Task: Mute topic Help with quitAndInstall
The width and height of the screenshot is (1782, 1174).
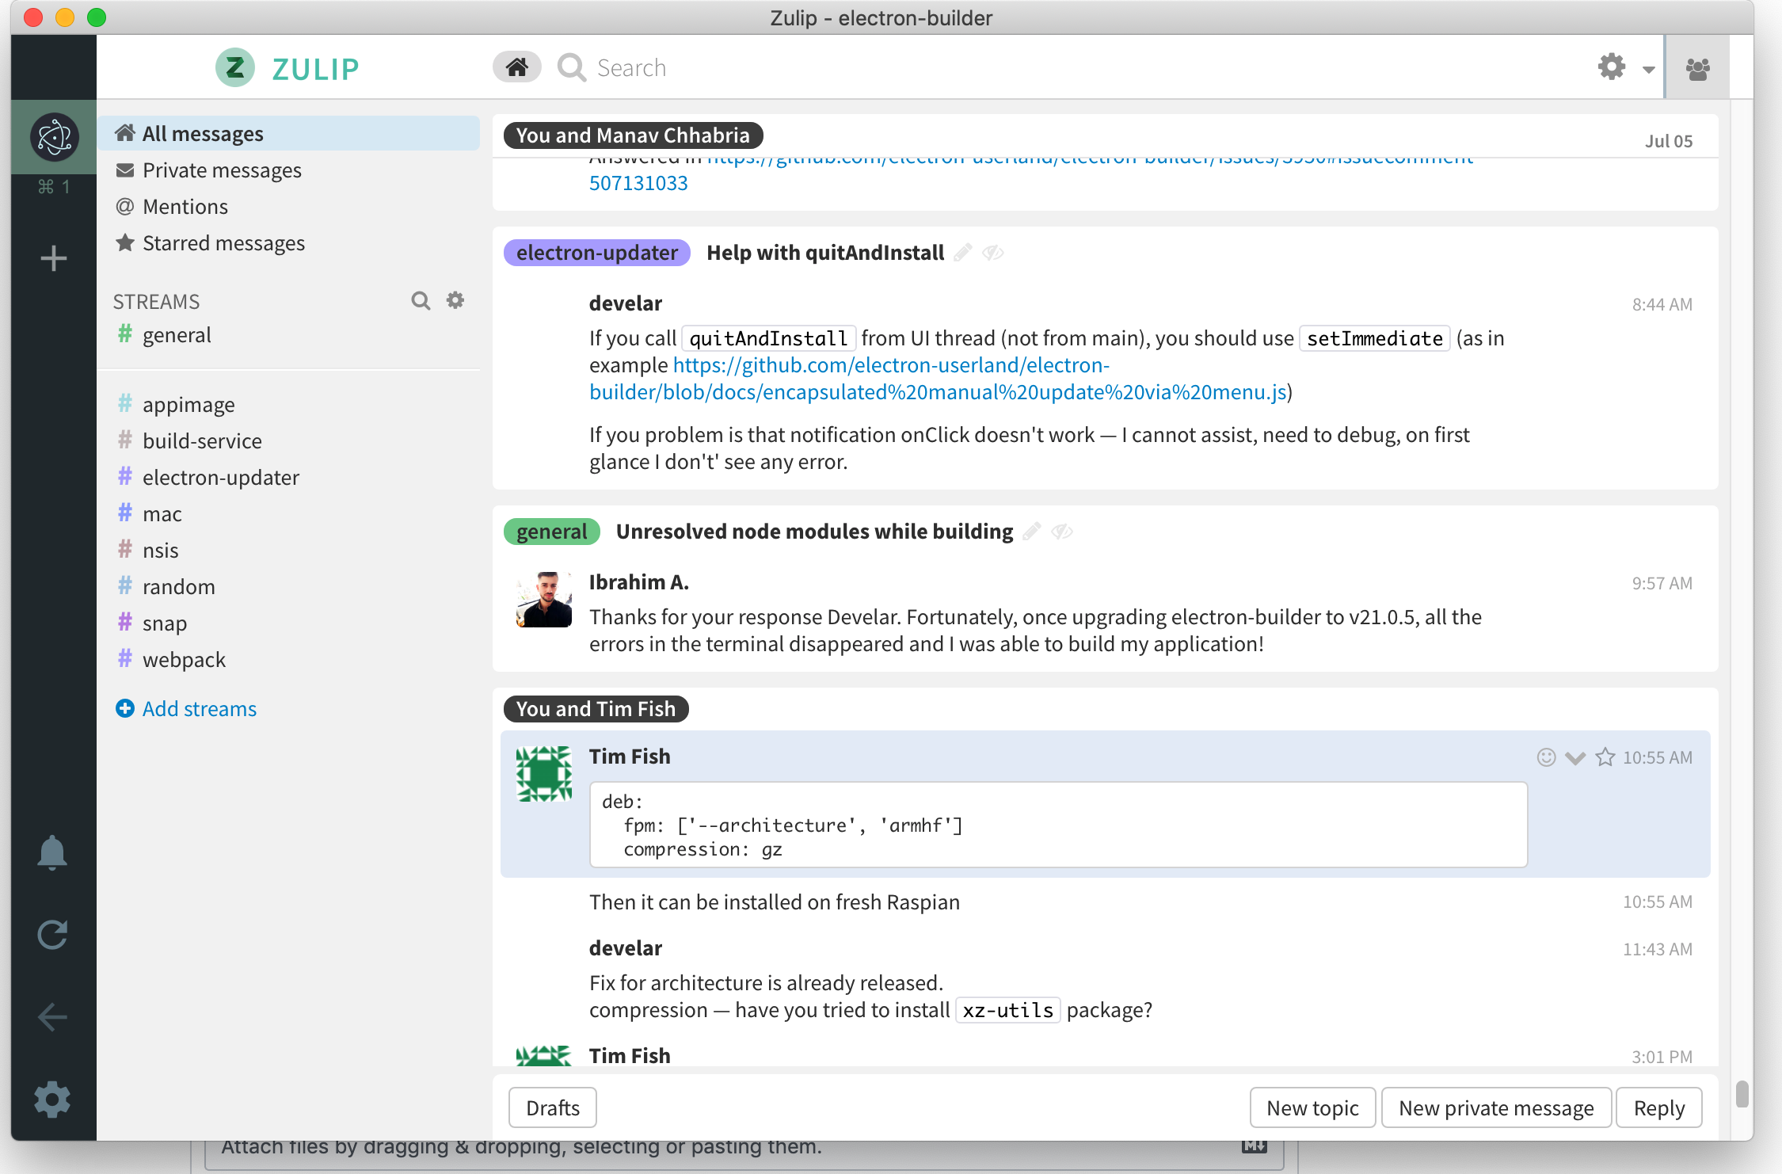Action: [x=993, y=253]
